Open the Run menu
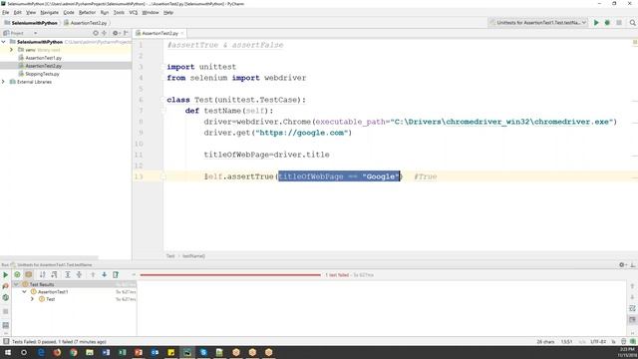This screenshot has width=638, height=359. [x=105, y=13]
